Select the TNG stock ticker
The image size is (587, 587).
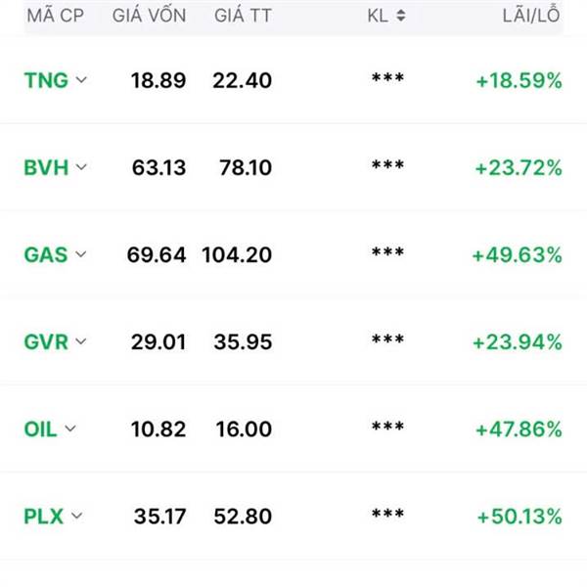[46, 80]
